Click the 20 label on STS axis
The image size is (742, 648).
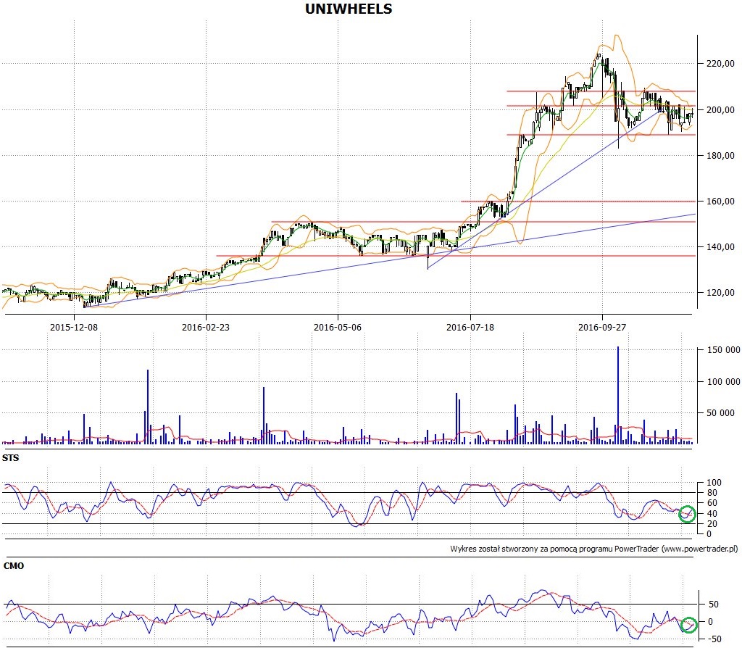pyautogui.click(x=712, y=524)
